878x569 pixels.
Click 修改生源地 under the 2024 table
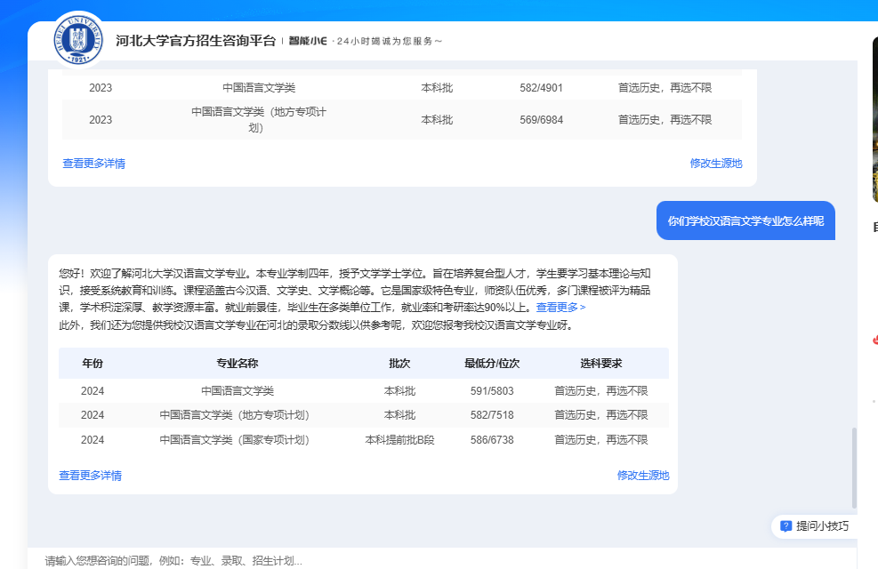click(642, 476)
